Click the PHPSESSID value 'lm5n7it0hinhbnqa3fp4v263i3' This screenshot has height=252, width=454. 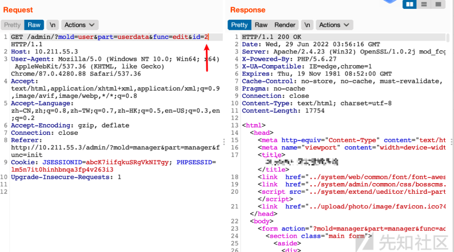[62, 170]
